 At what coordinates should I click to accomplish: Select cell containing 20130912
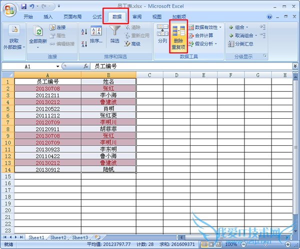(48, 170)
